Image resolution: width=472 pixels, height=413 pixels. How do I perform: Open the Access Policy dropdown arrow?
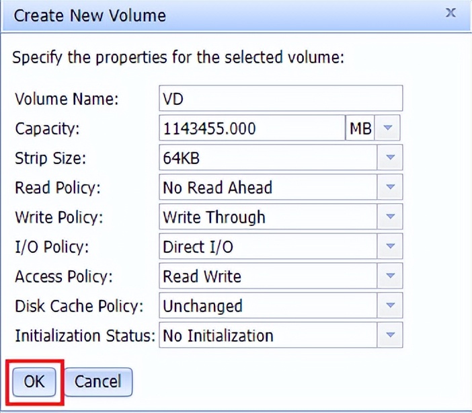click(389, 276)
